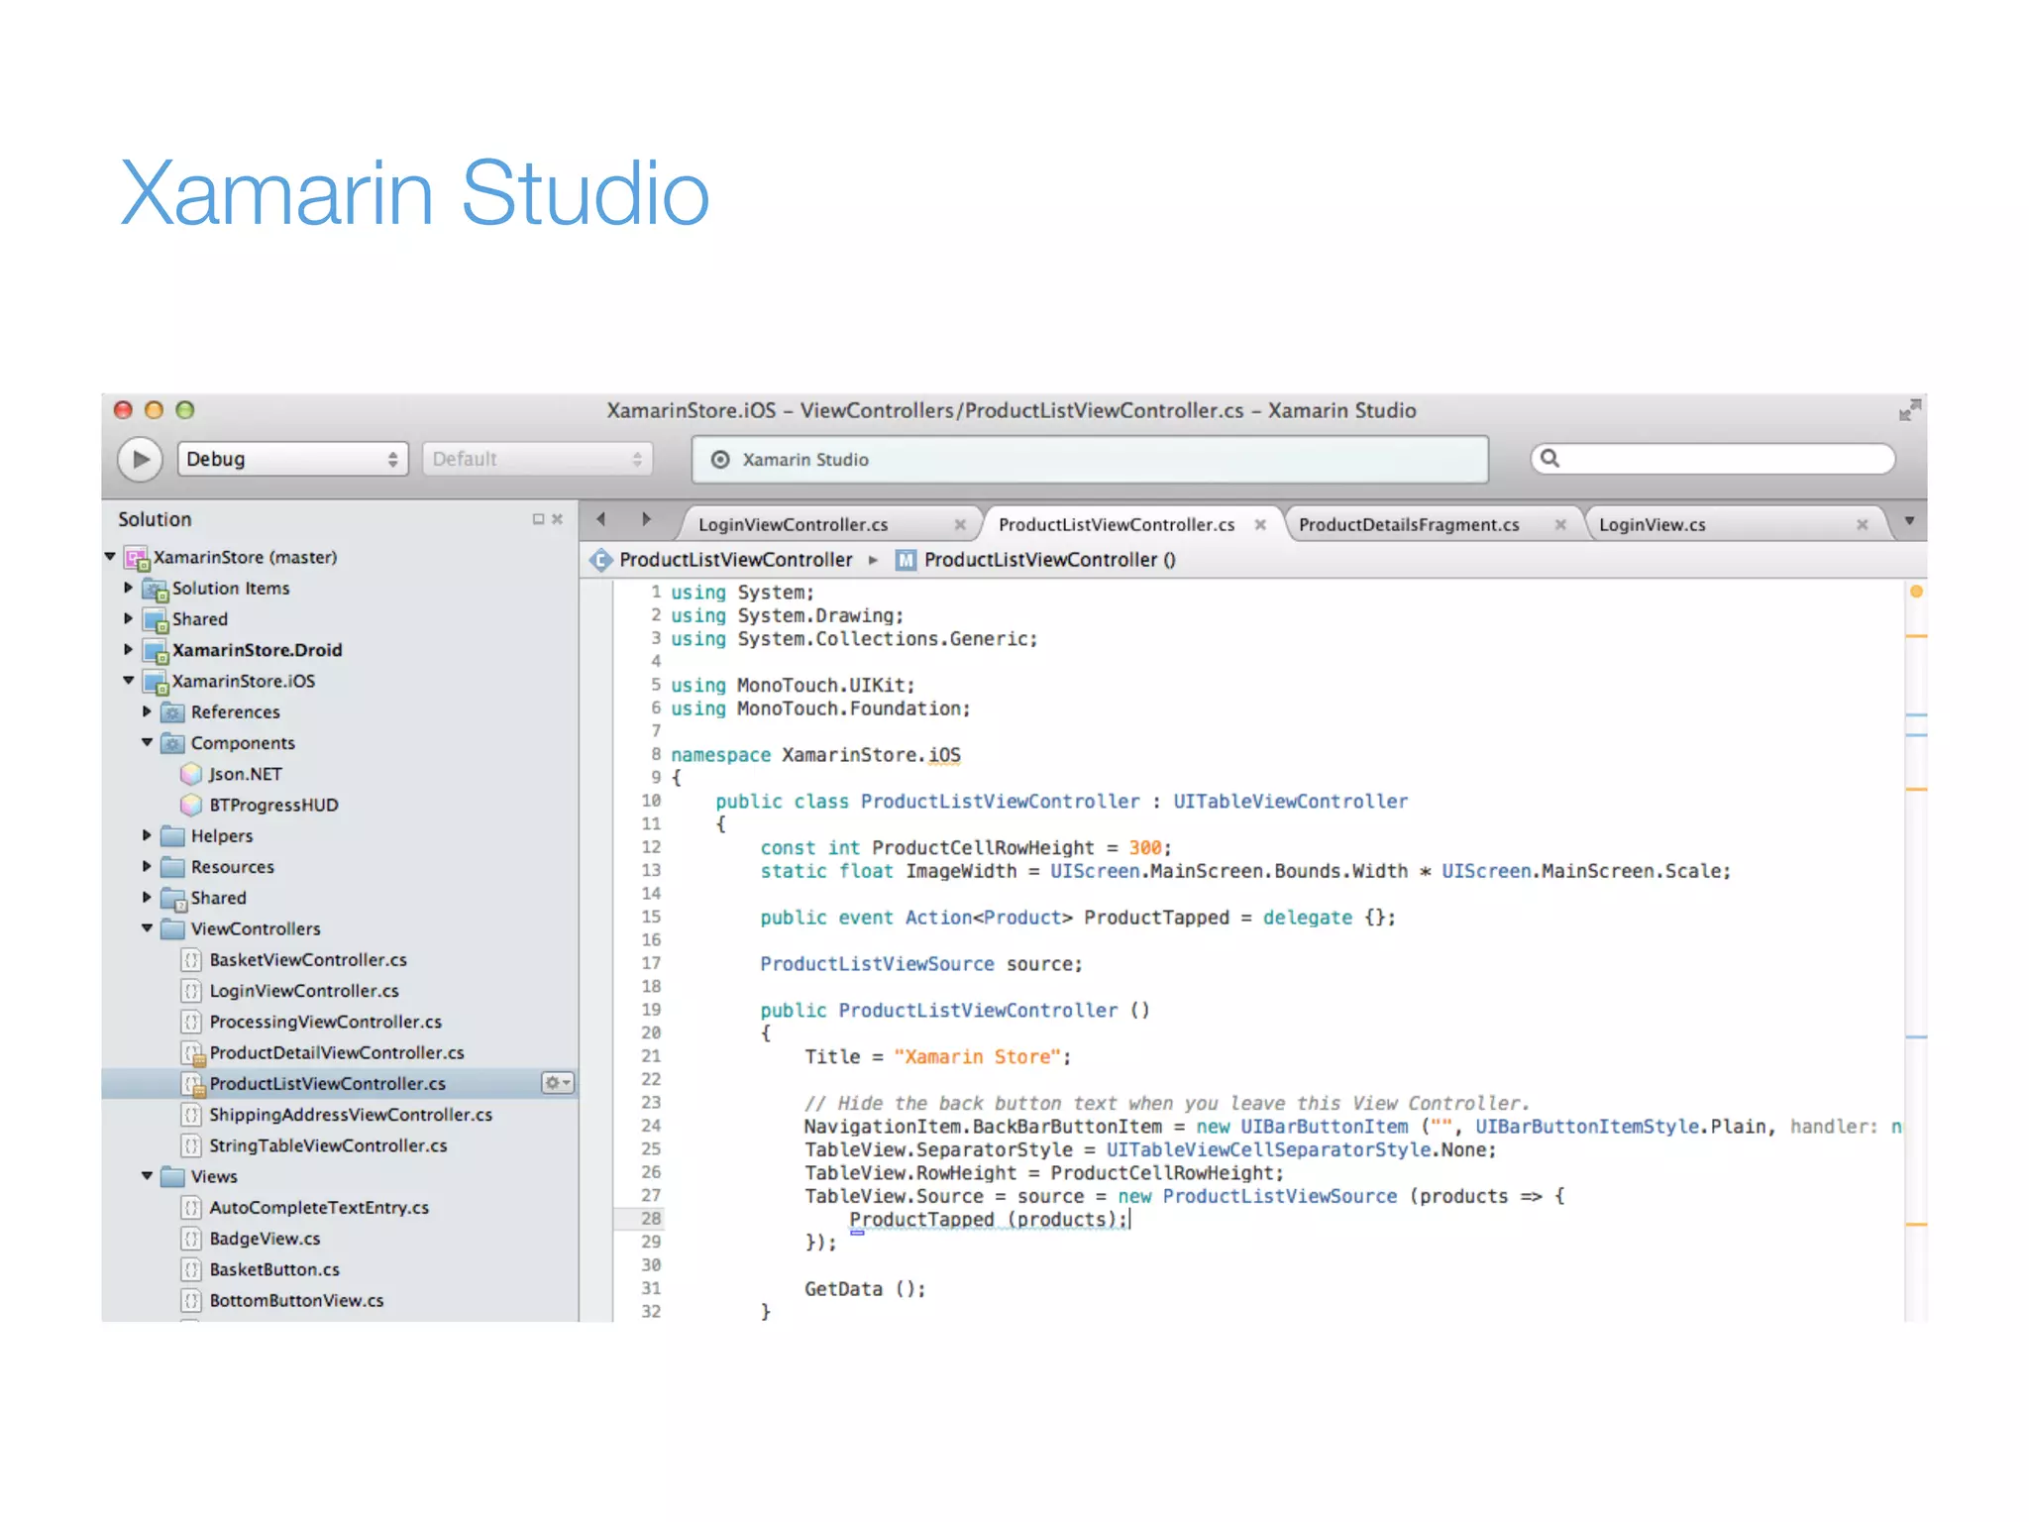Click line number 28 in the gutter
Viewport: 2029px width, 1522px height.
(x=651, y=1218)
